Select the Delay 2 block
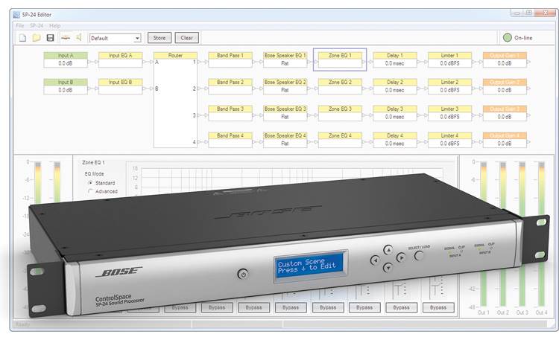The height and width of the screenshot is (340, 559). coord(395,86)
